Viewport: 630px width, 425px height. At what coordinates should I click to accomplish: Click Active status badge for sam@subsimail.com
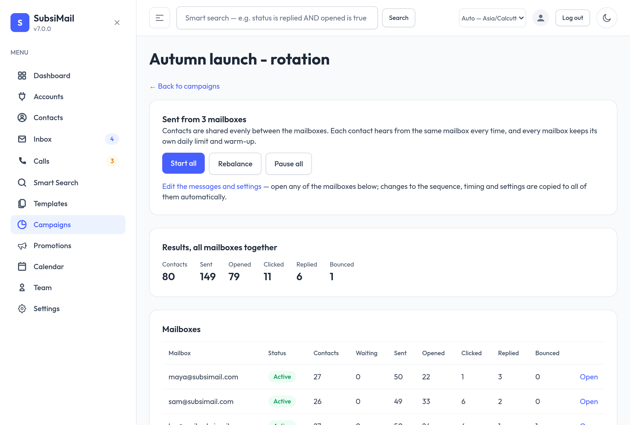(282, 401)
